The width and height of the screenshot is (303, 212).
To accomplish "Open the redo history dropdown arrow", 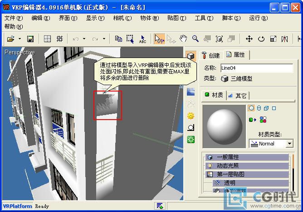I will tap(104, 39).
